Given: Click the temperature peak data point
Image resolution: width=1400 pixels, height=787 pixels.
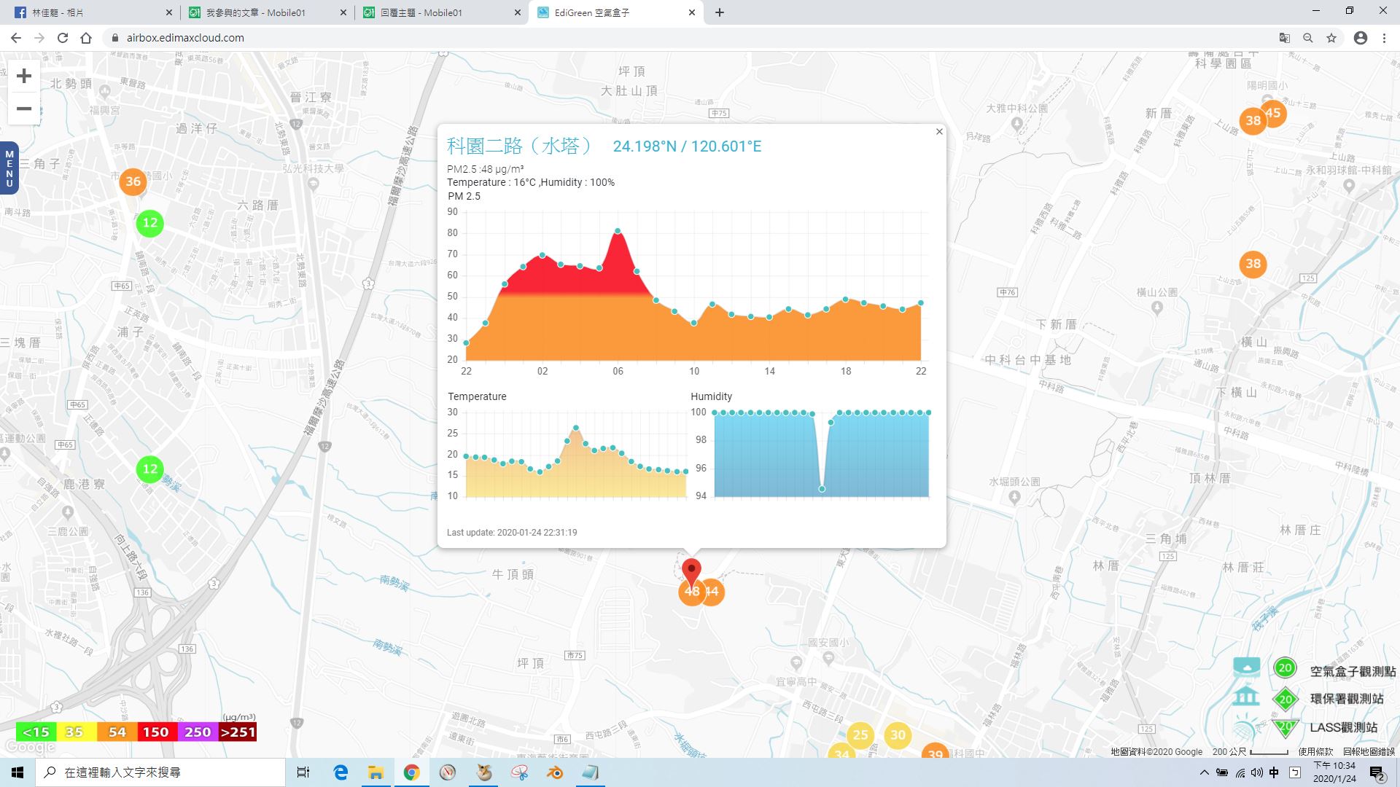Looking at the screenshot, I should [576, 428].
